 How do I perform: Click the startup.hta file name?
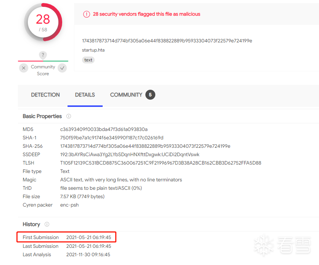[x=93, y=50]
